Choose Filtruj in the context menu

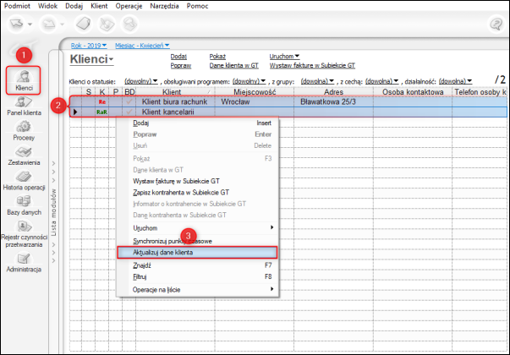pyautogui.click(x=198, y=276)
